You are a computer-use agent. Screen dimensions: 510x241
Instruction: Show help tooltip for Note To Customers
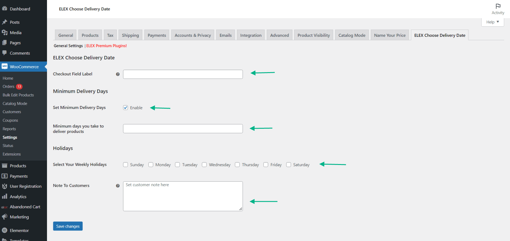118,186
